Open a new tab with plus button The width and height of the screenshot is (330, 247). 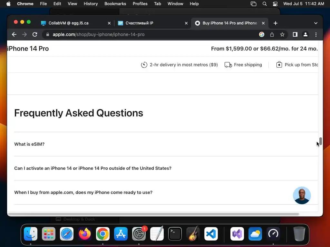275,23
